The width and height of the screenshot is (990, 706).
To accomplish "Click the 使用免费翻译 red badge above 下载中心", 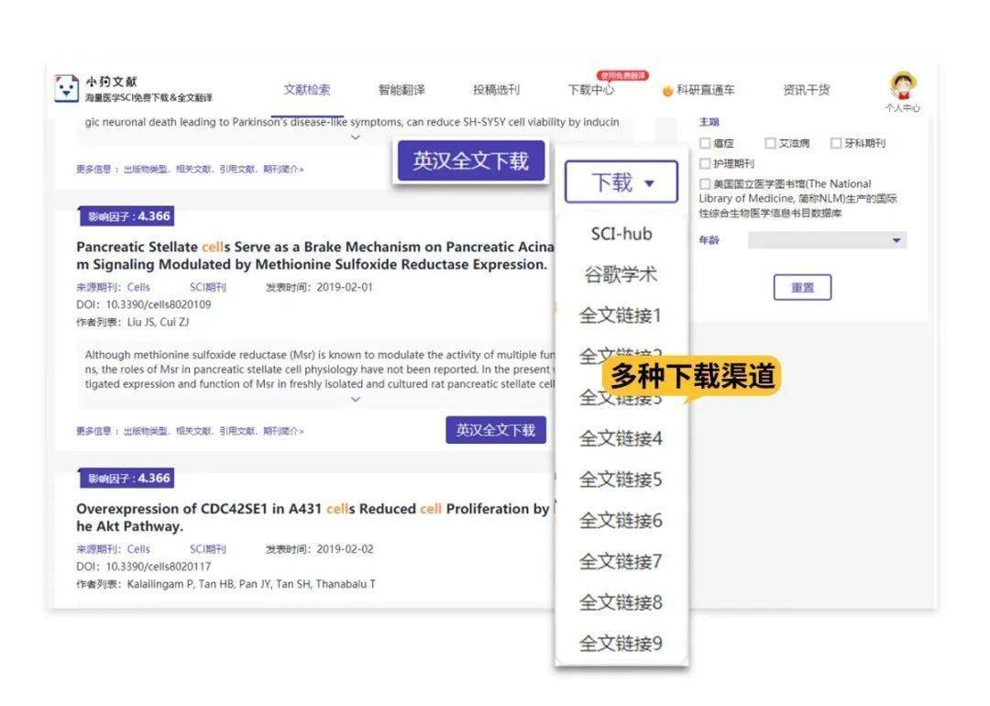I will [622, 75].
